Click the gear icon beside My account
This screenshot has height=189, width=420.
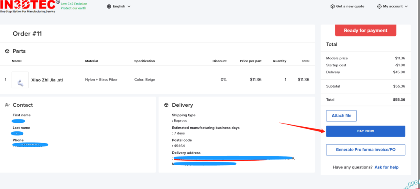[x=379, y=7]
